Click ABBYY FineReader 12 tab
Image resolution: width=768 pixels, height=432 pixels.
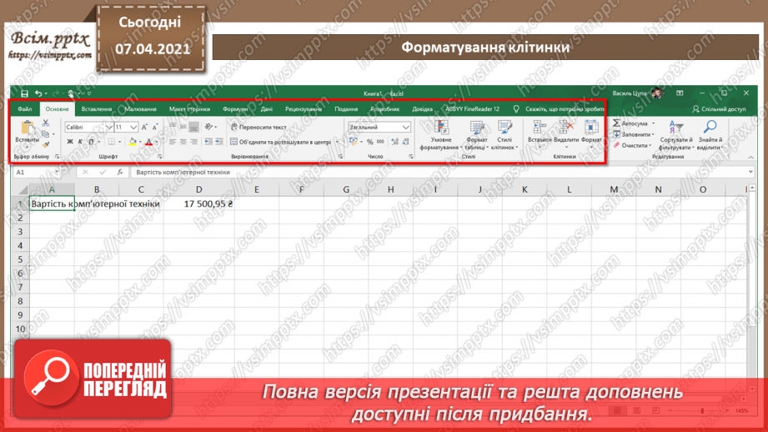[472, 108]
